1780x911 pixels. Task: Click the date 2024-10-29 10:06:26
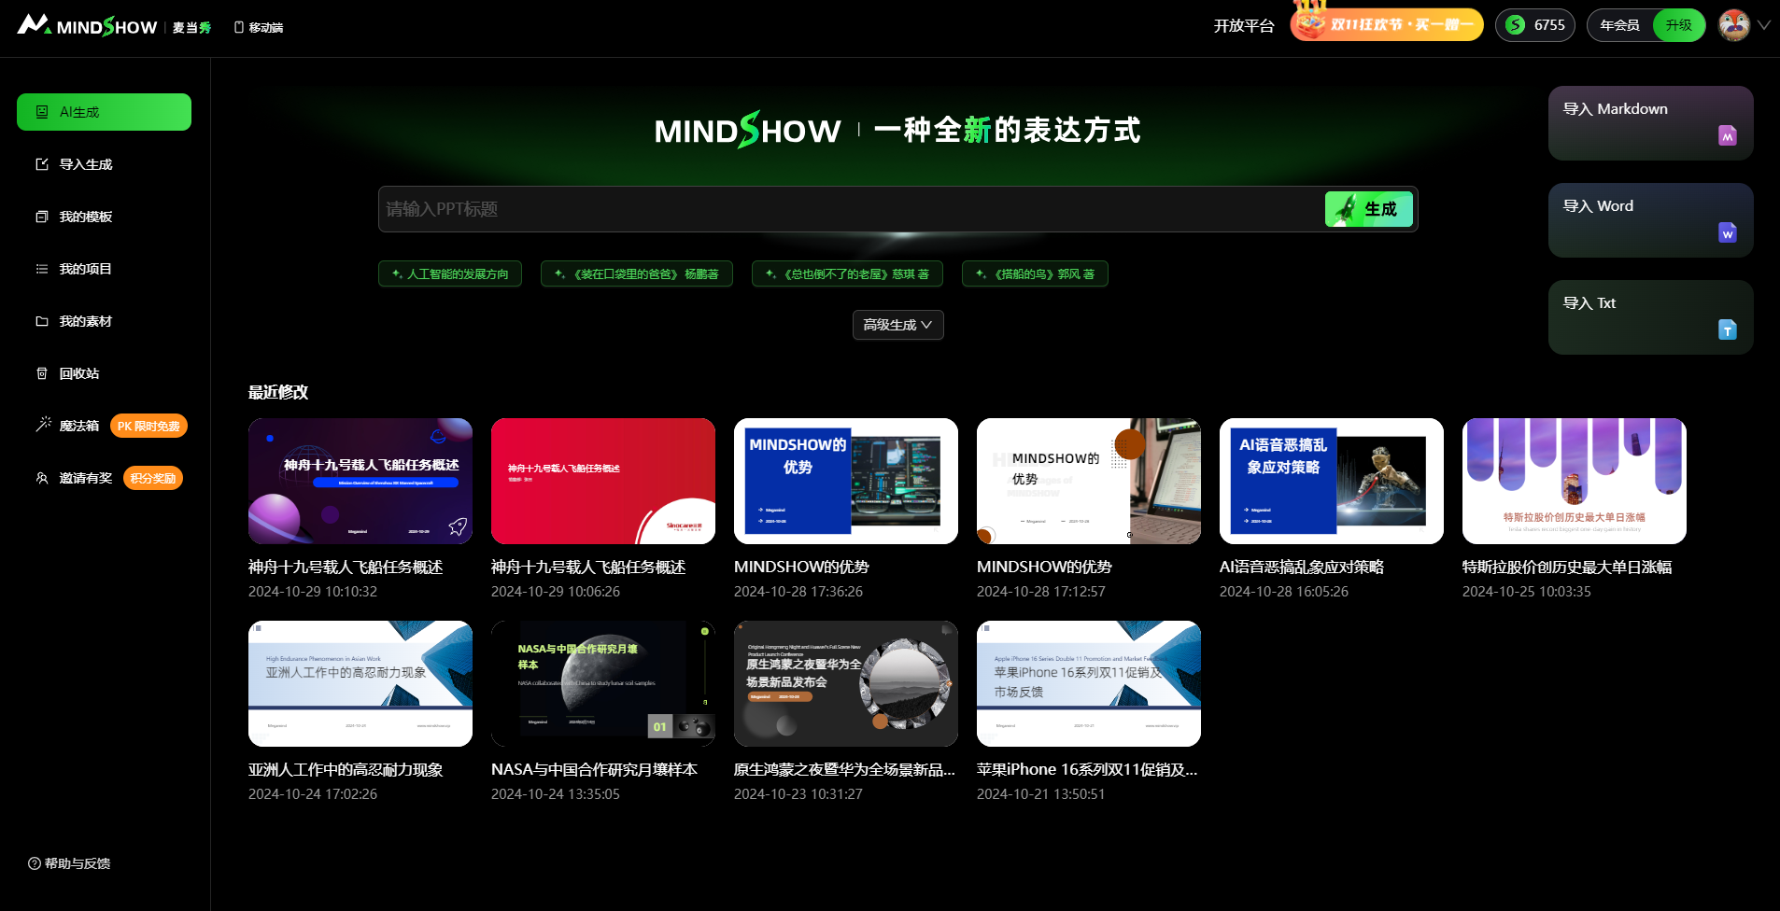click(556, 592)
